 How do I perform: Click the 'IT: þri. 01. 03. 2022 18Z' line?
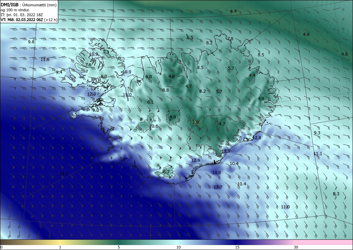point(22,15)
